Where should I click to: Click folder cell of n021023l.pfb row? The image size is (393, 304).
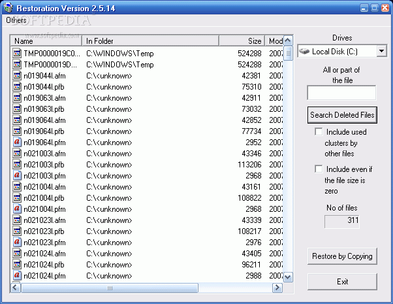click(x=109, y=231)
